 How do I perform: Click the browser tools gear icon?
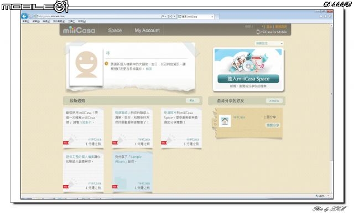tap(330, 16)
